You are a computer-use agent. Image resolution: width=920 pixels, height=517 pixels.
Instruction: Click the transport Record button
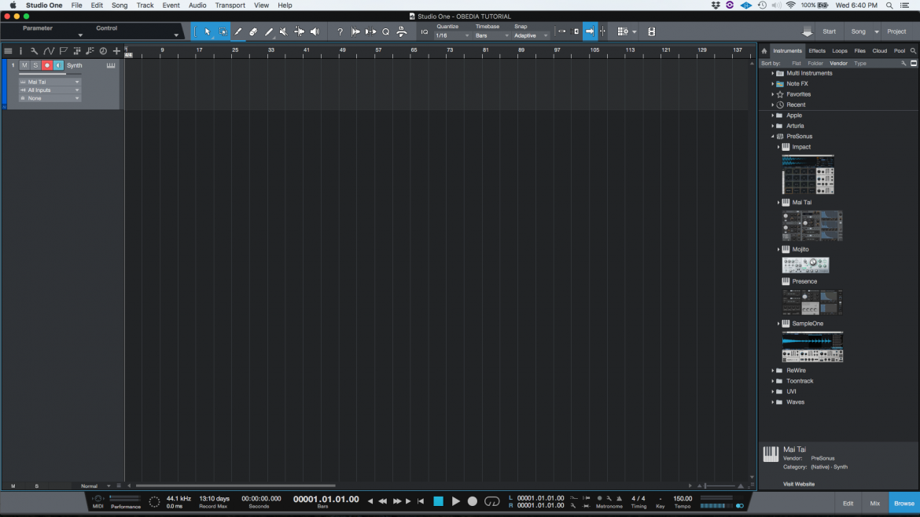(x=473, y=501)
